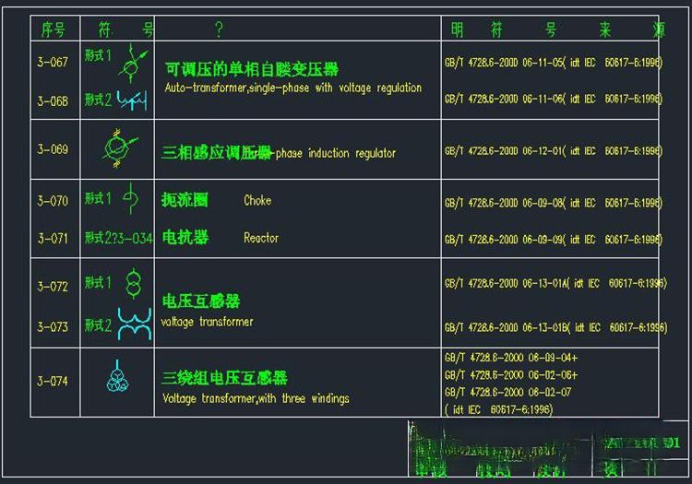
Task: Select the Chinese text 扼流圈
Action: [x=185, y=200]
